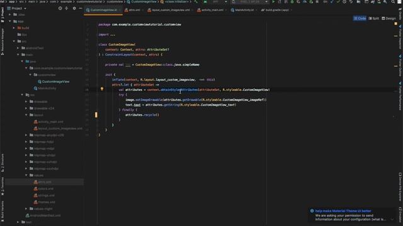Hide the Project panel with minus icon
Image resolution: width=403 pixels, height=226 pixels.
tap(81, 8)
